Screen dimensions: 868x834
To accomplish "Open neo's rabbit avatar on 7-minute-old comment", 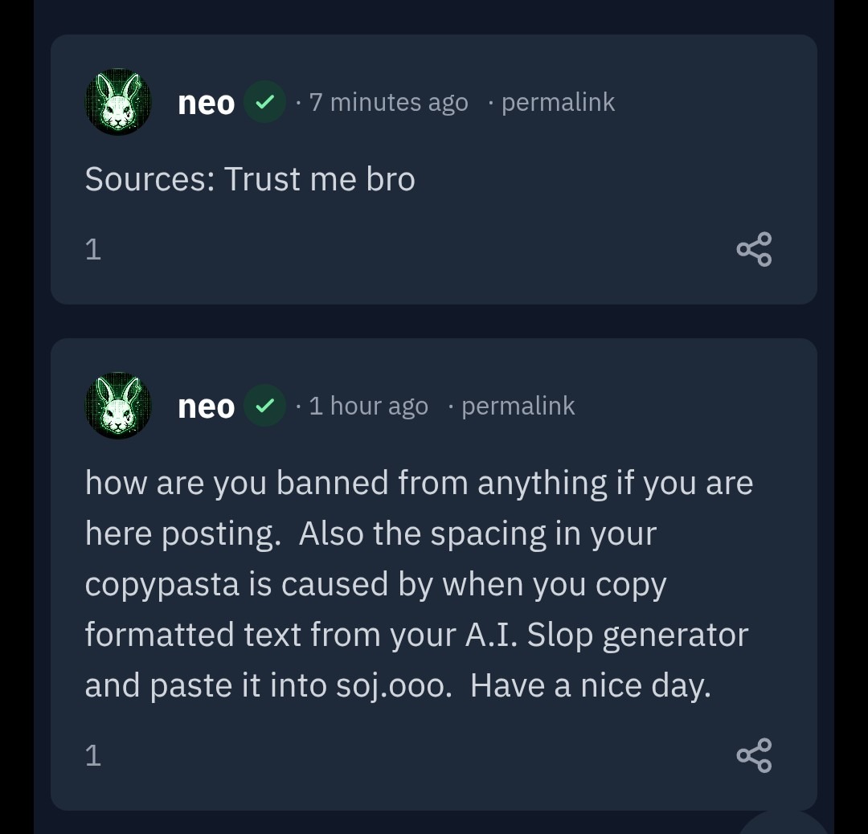I will (x=118, y=102).
